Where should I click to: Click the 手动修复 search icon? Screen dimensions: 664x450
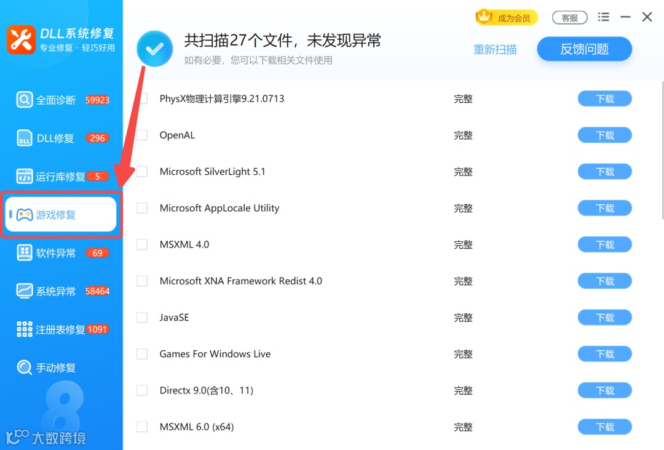[x=24, y=368]
